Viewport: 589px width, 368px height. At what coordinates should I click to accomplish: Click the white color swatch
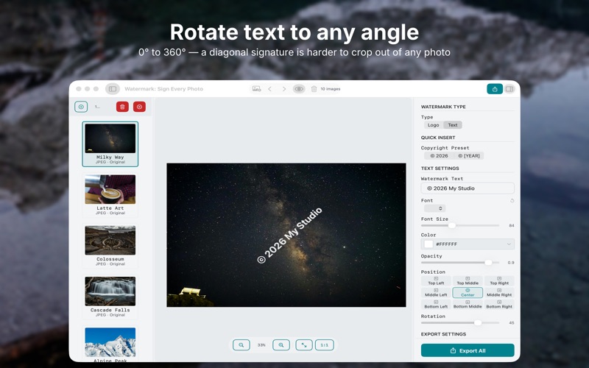pos(428,244)
